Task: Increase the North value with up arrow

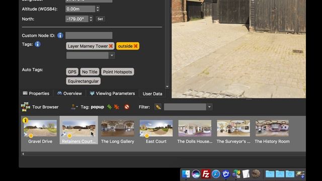Action: (91, 18)
